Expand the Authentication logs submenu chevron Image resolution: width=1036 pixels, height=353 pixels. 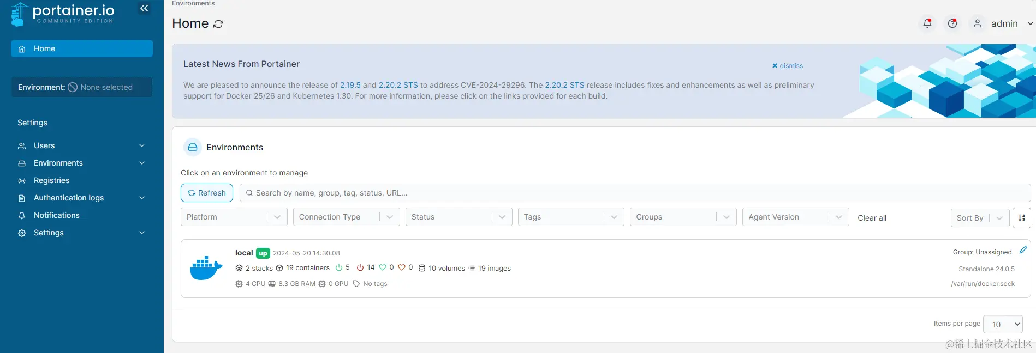(x=142, y=198)
